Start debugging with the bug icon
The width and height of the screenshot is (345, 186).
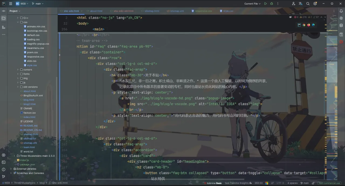(272, 4)
